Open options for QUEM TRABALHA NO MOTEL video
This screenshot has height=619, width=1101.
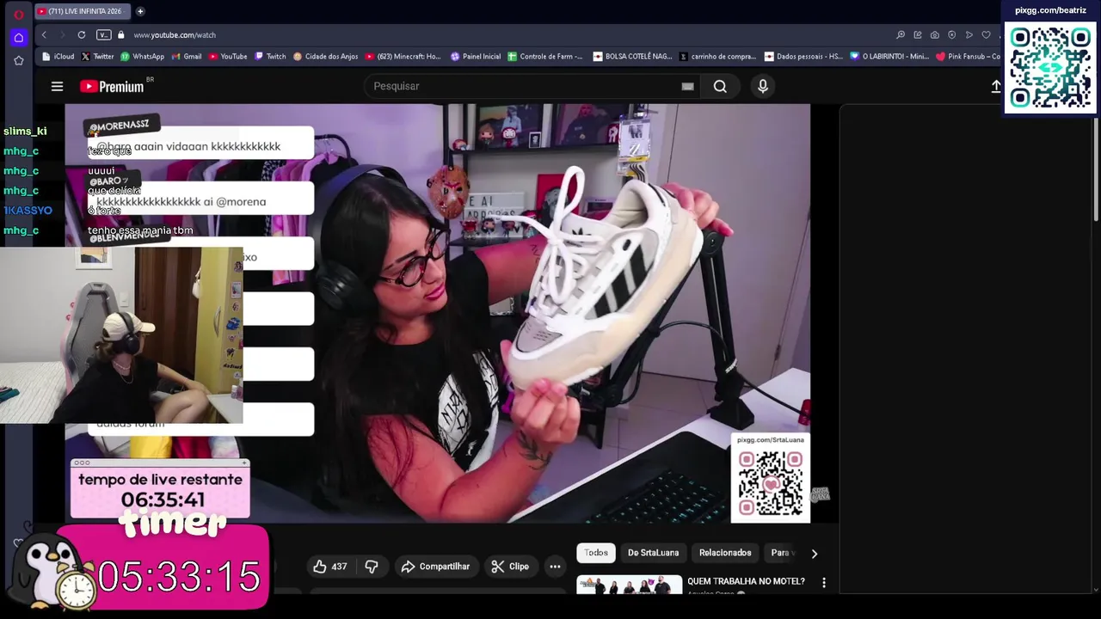click(x=824, y=583)
